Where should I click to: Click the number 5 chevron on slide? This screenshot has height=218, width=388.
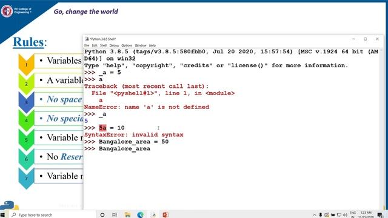click(x=26, y=140)
